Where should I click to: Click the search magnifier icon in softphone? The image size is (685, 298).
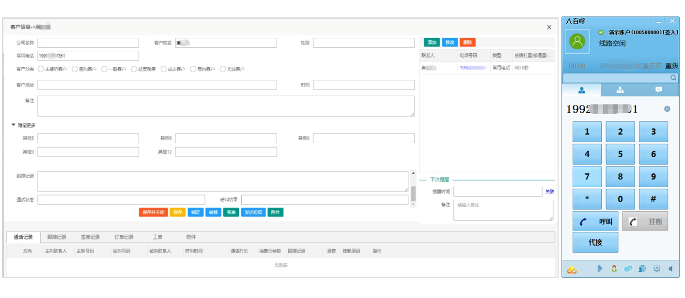(x=673, y=78)
